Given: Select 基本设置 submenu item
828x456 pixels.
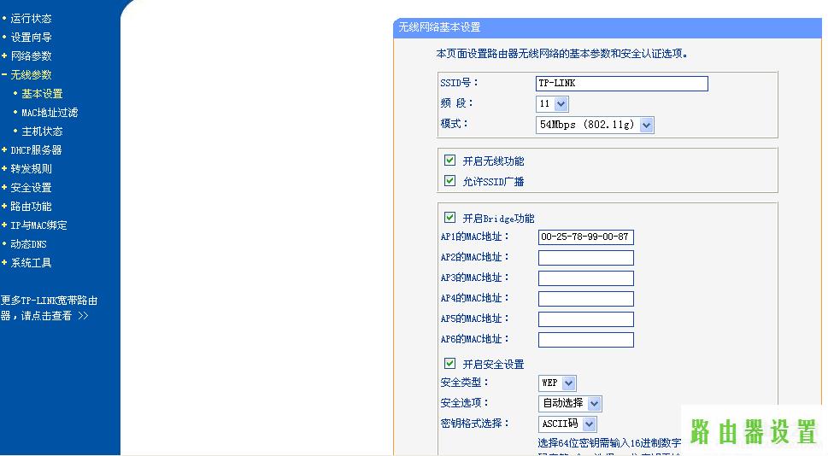Looking at the screenshot, I should click(x=42, y=94).
